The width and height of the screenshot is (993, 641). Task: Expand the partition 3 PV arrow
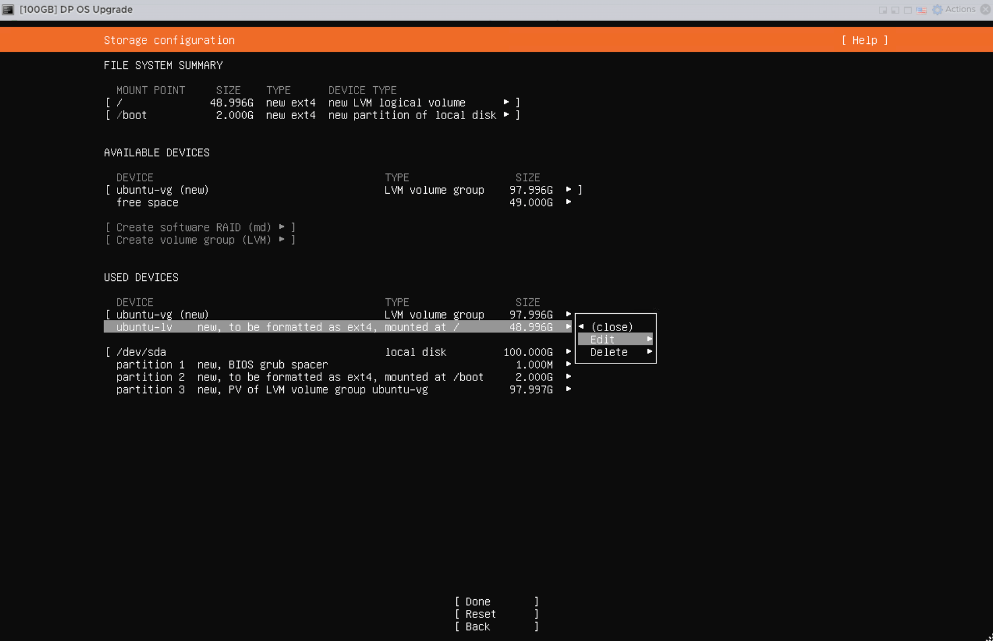tap(568, 389)
